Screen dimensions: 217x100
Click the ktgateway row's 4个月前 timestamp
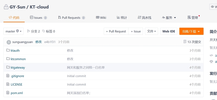coord(195,68)
